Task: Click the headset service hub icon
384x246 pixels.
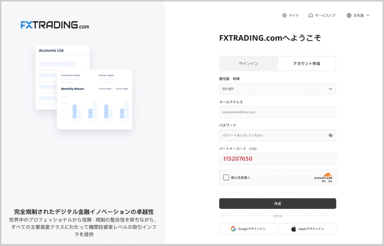Action: click(311, 16)
